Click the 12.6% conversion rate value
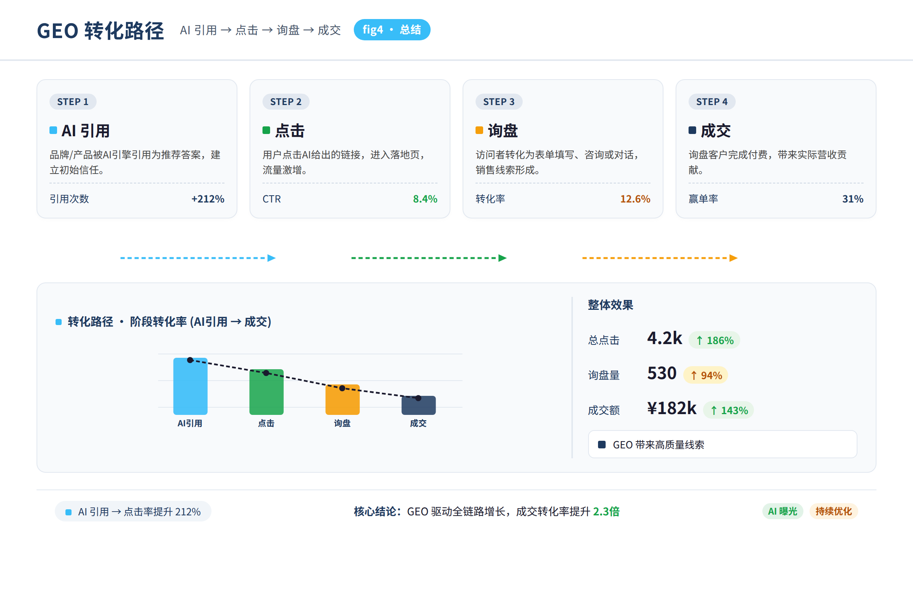Viewport: 913px width, 609px height. pos(635,199)
